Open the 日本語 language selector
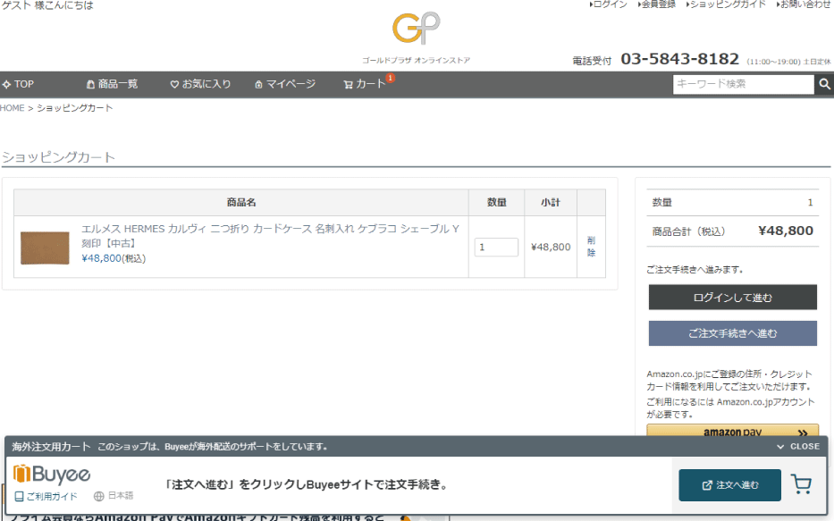Image resolution: width=834 pixels, height=521 pixels. coord(114,496)
